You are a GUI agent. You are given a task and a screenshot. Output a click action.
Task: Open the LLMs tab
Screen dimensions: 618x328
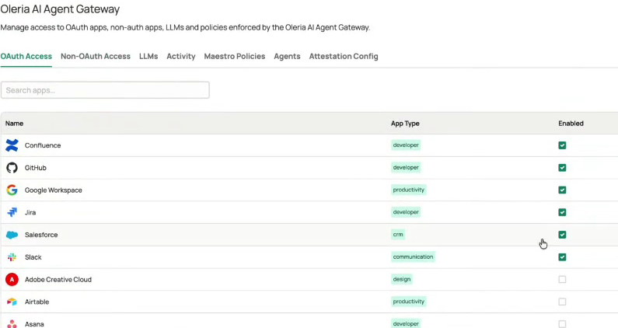click(148, 57)
